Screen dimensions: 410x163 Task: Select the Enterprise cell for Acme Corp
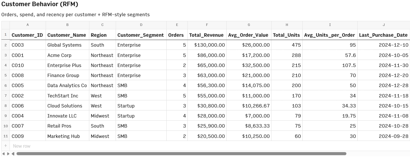click(141, 55)
